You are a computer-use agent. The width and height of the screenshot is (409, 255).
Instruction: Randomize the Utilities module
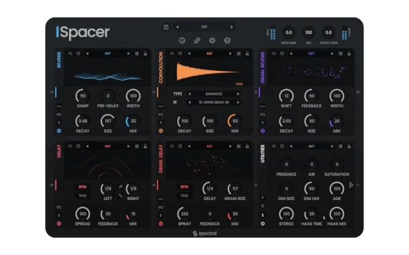click(340, 146)
